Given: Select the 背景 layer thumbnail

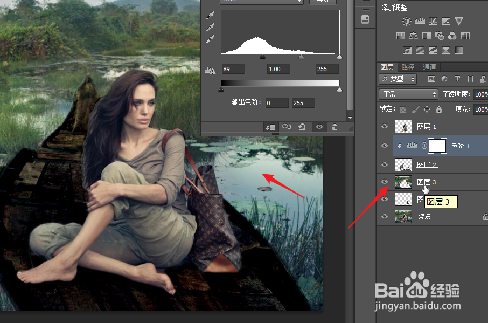Looking at the screenshot, I should [403, 216].
